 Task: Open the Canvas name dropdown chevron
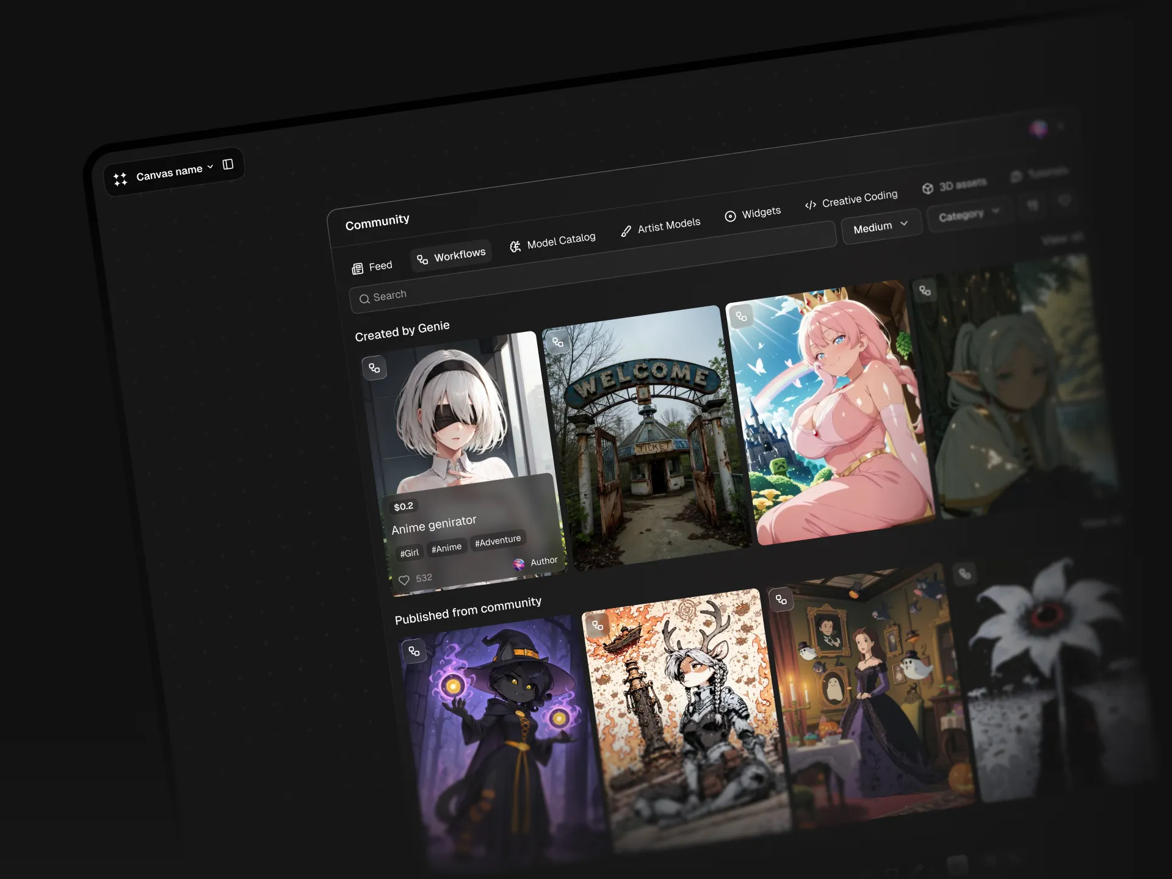[210, 167]
